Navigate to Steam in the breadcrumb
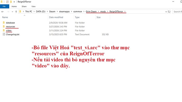The width and height of the screenshot is (182, 102). point(52,12)
